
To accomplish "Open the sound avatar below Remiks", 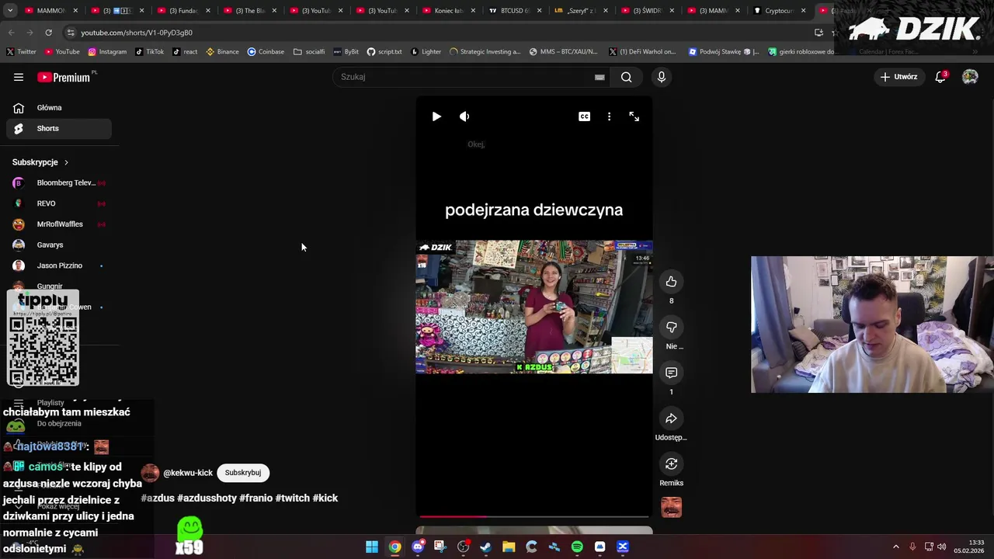I will tap(672, 507).
